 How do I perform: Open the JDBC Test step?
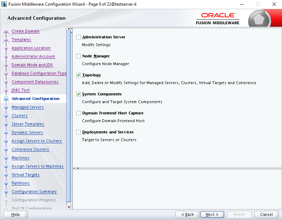(20, 90)
